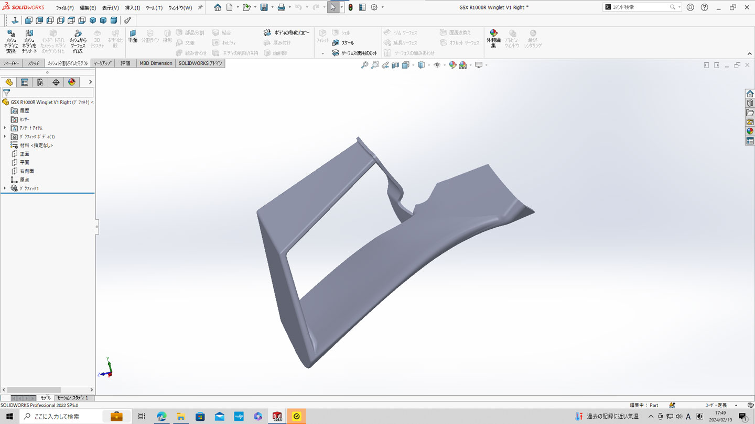Open the 表示(V) menu
This screenshot has width=755, height=424.
(111, 8)
